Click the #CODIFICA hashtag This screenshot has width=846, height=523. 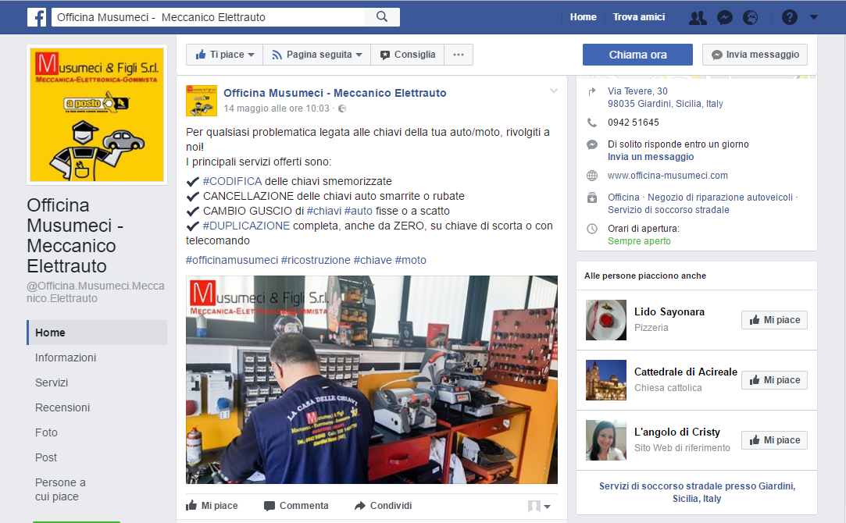[x=232, y=181]
